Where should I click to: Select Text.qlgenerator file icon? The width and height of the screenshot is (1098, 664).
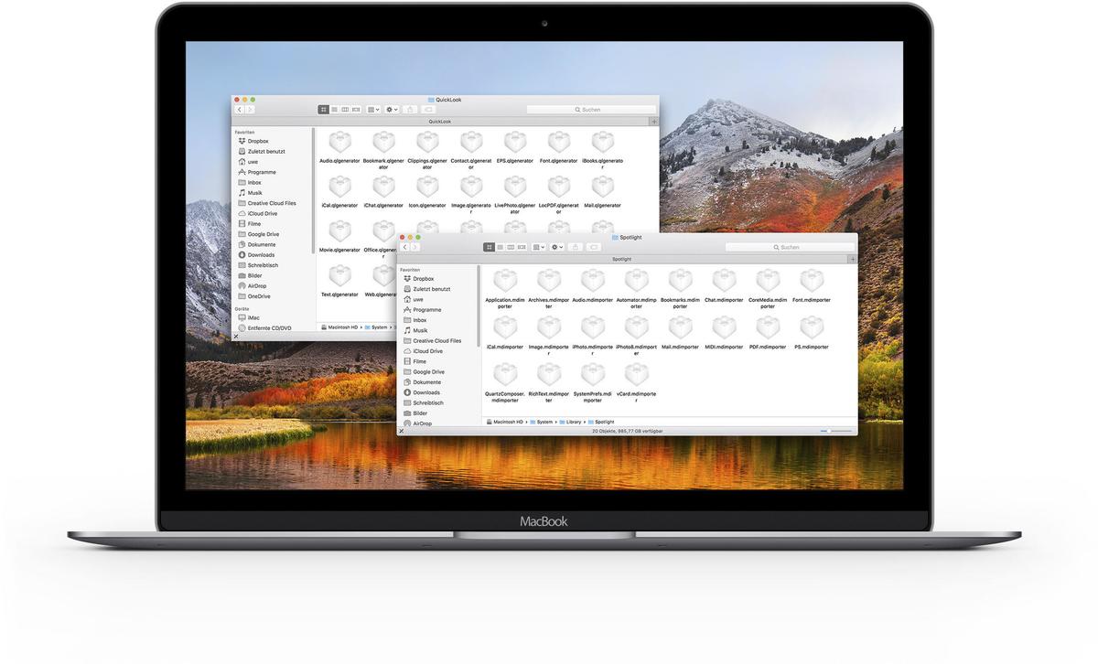[x=339, y=276]
